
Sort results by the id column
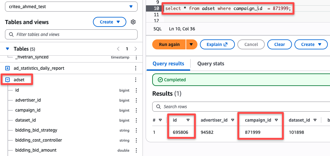tap(188, 120)
